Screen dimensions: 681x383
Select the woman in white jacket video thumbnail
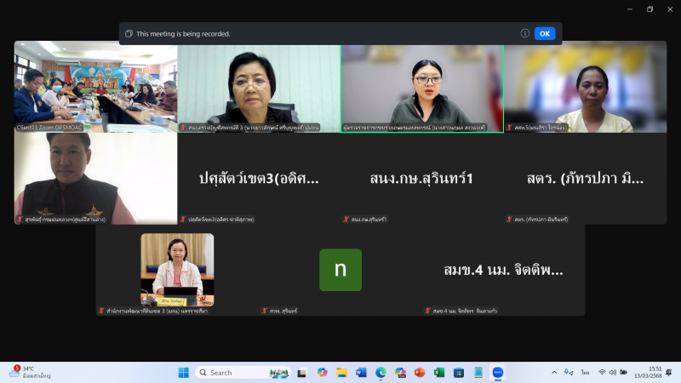(177, 270)
